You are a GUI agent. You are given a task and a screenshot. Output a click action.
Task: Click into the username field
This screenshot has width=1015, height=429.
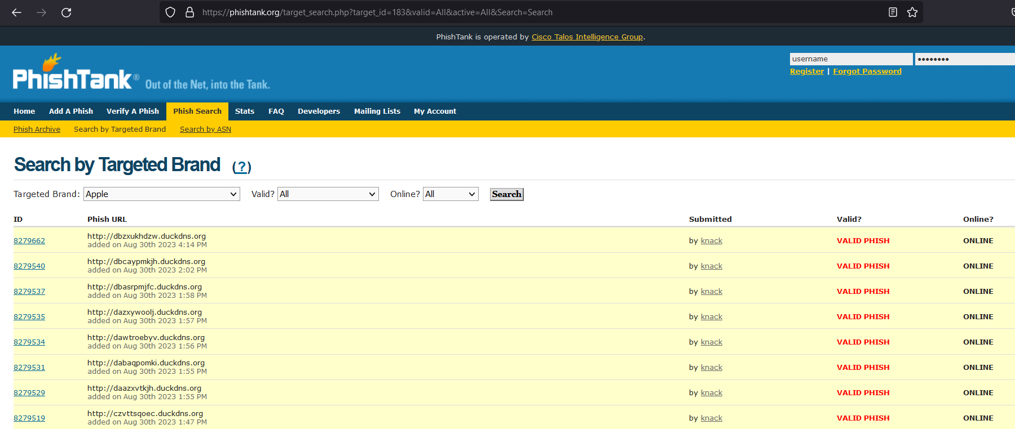click(x=850, y=59)
